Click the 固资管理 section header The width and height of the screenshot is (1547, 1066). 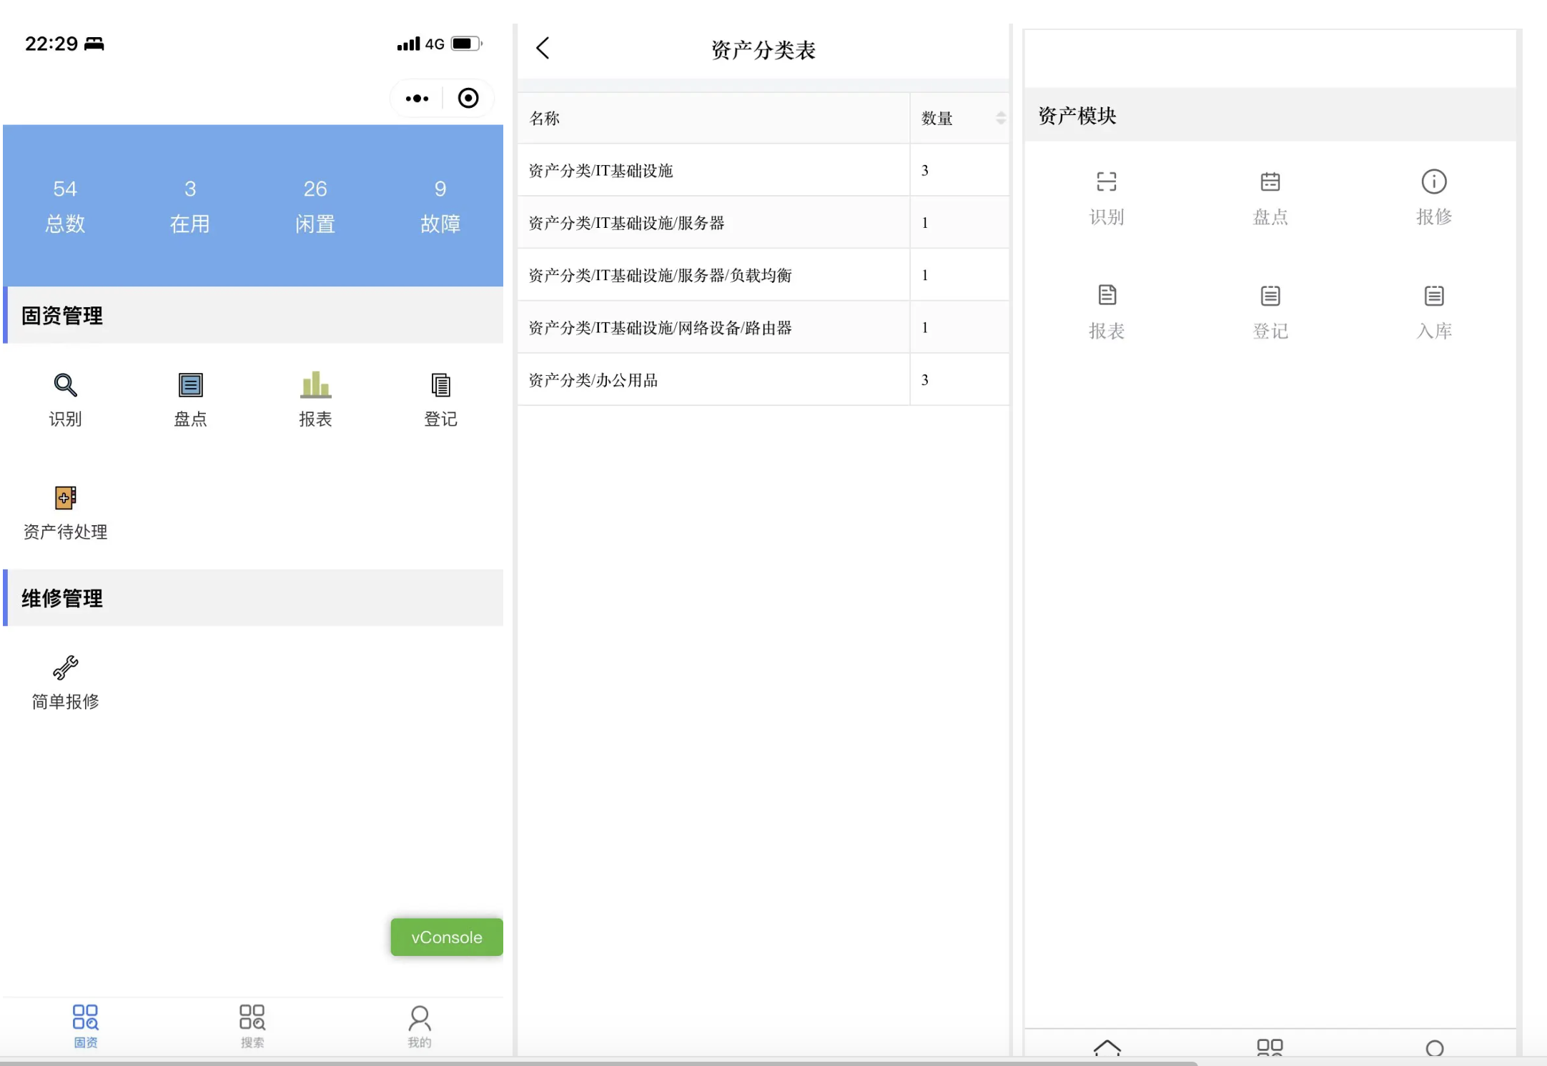click(253, 315)
